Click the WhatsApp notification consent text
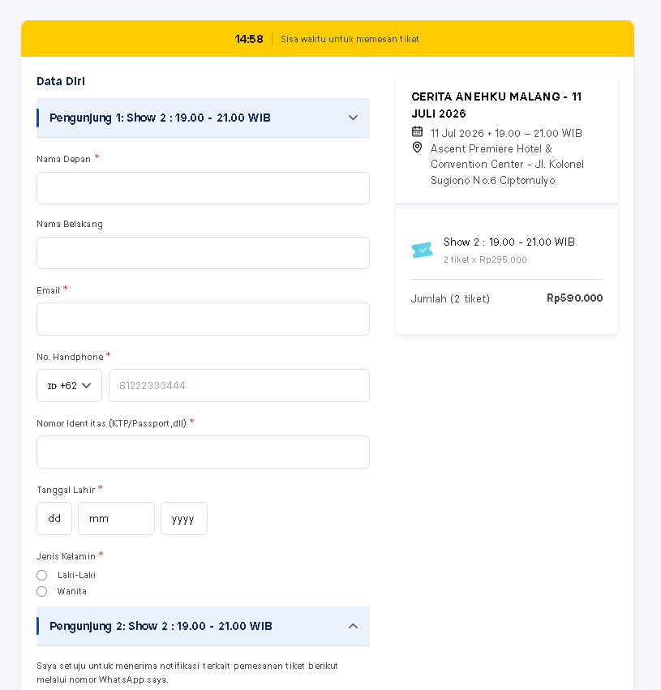The width and height of the screenshot is (661, 690). 187,672
